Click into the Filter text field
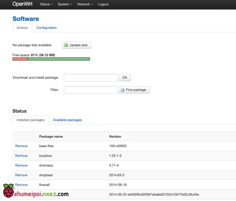The width and height of the screenshot is (236, 201). (90, 90)
